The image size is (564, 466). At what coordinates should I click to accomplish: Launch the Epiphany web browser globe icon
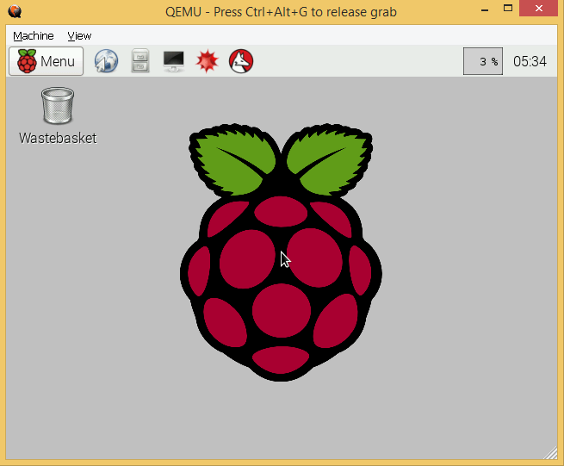click(x=106, y=61)
